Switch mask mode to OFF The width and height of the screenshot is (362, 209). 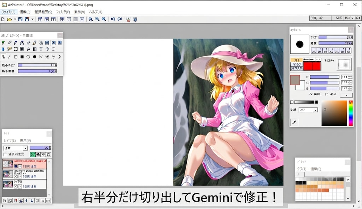pyautogui.click(x=297, y=60)
